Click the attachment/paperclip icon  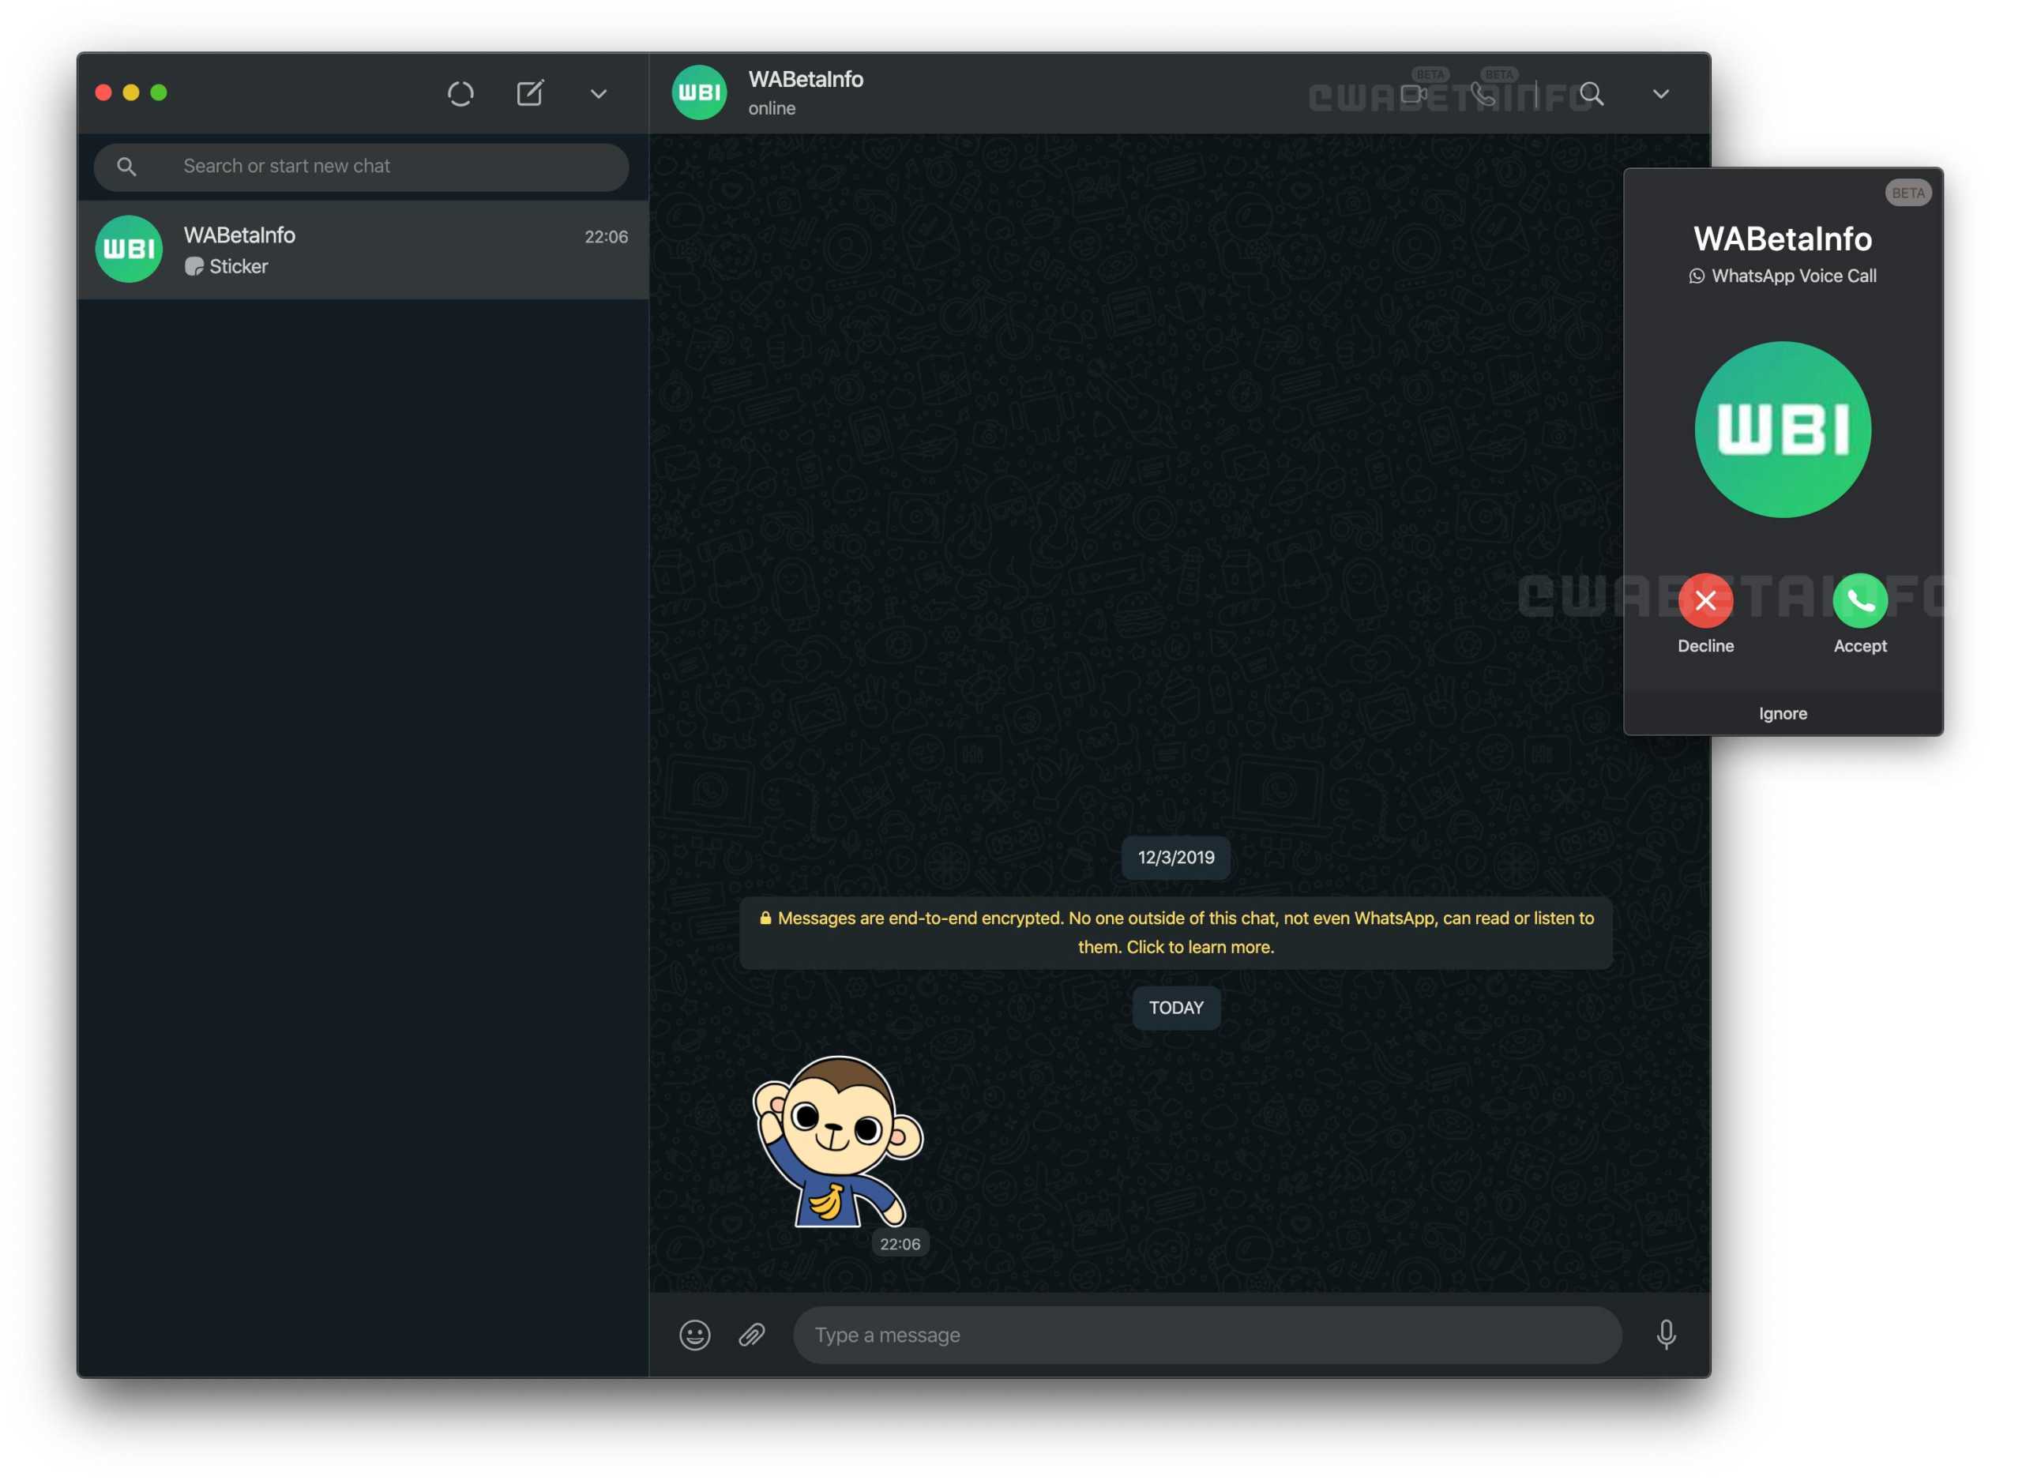tap(752, 1332)
